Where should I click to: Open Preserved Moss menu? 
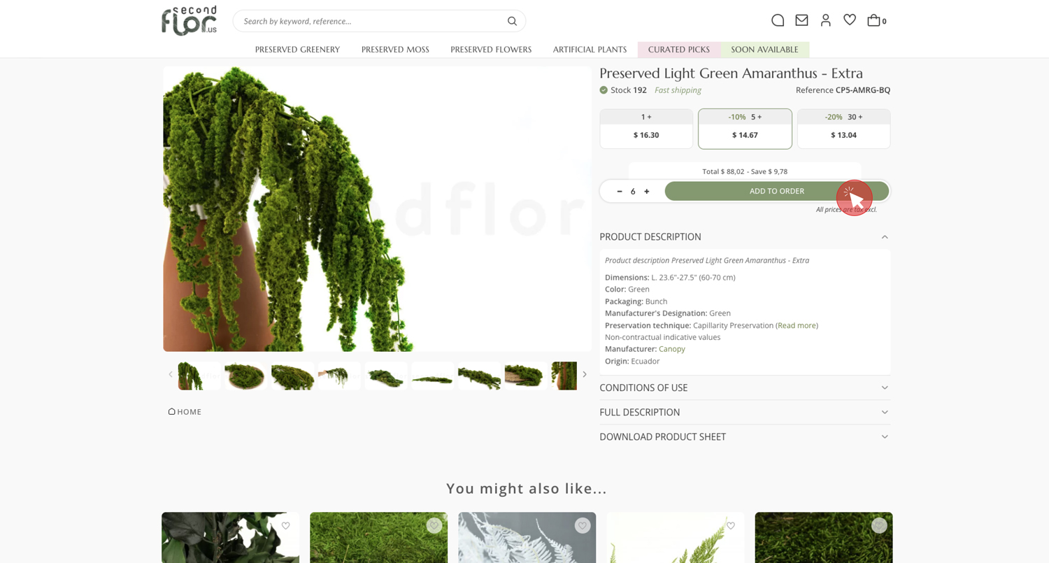coord(395,50)
